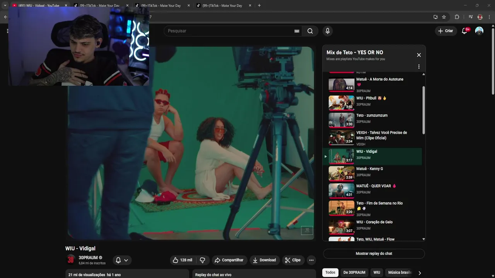Close the Mix de Teto playlist panel
The height and width of the screenshot is (278, 495).
tap(419, 55)
